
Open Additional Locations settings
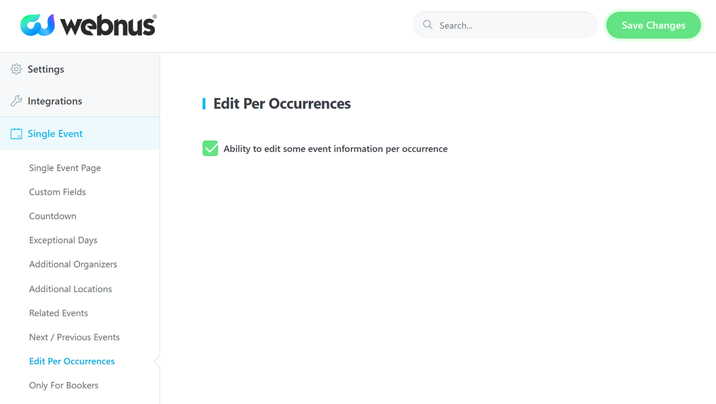click(70, 289)
